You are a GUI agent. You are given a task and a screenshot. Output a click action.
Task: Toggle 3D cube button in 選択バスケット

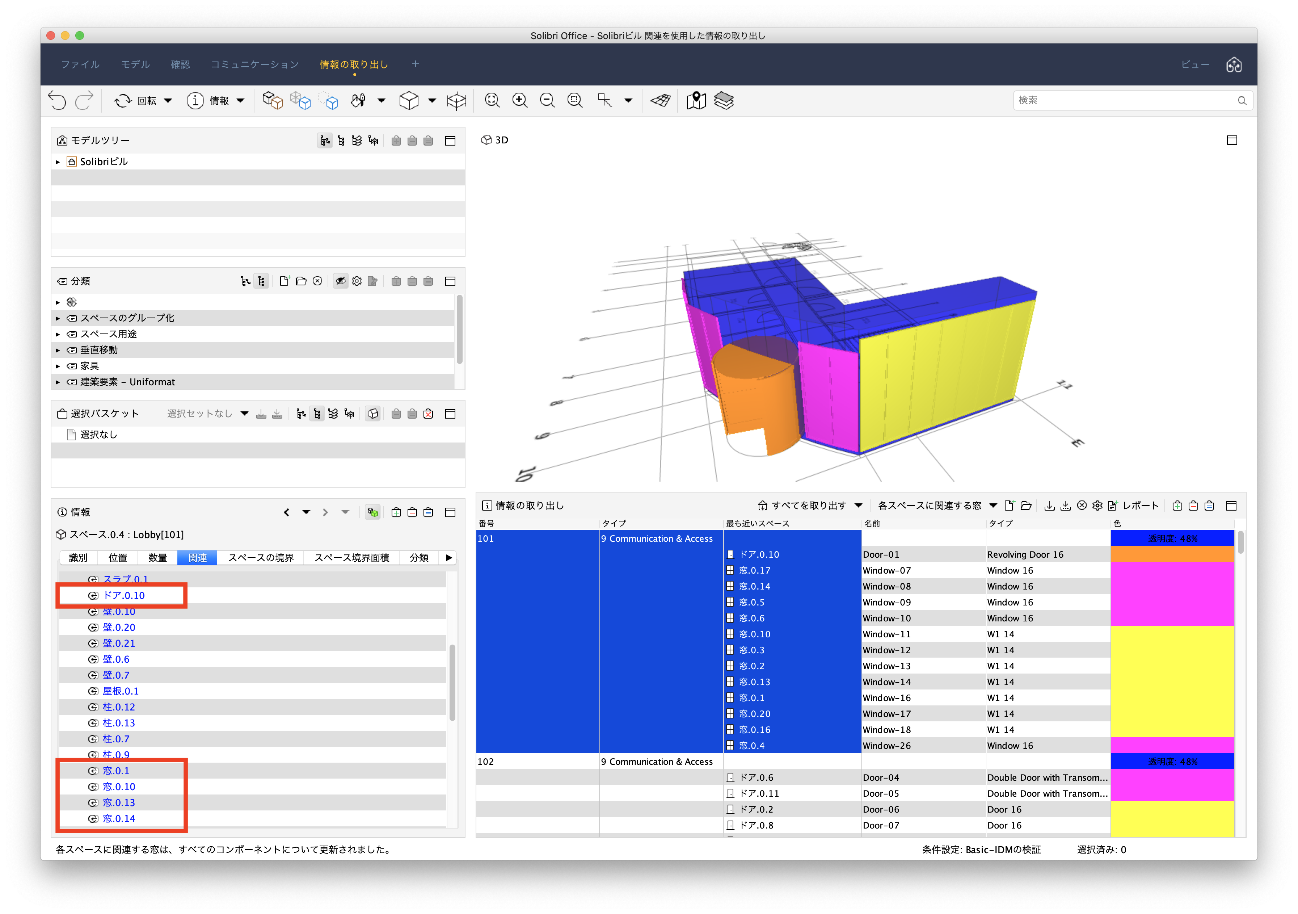pos(372,414)
